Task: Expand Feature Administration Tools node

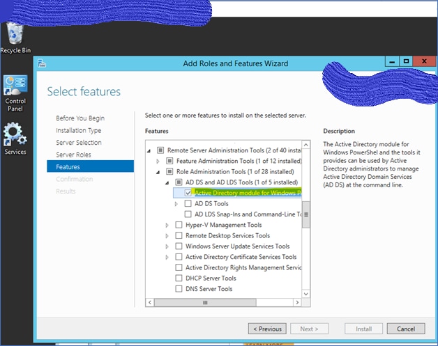Action: [x=158, y=161]
